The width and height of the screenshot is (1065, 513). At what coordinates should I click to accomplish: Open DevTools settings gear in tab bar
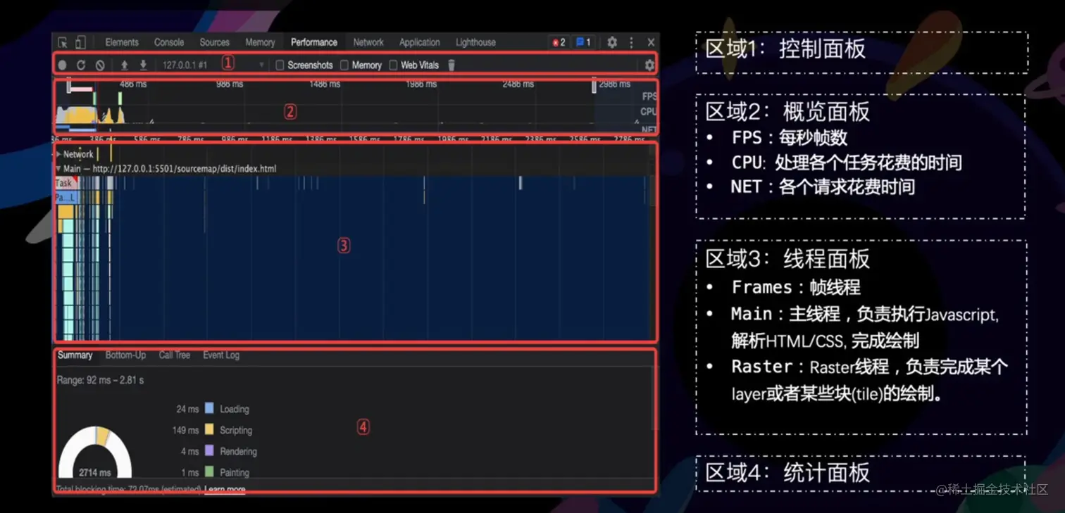coord(612,42)
